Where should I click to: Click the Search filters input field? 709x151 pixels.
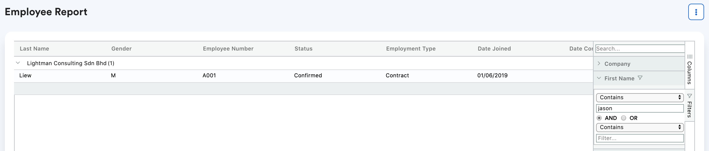[x=640, y=49]
